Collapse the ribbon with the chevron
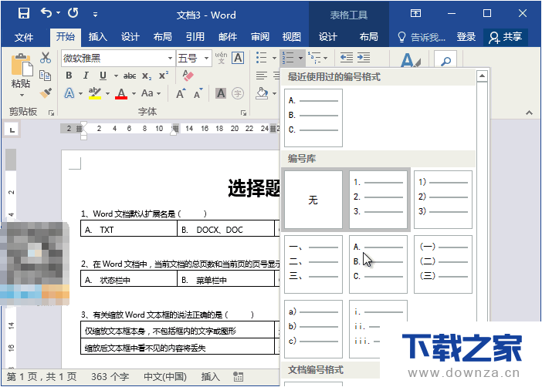Viewport: 542px width, 387px height. click(529, 113)
